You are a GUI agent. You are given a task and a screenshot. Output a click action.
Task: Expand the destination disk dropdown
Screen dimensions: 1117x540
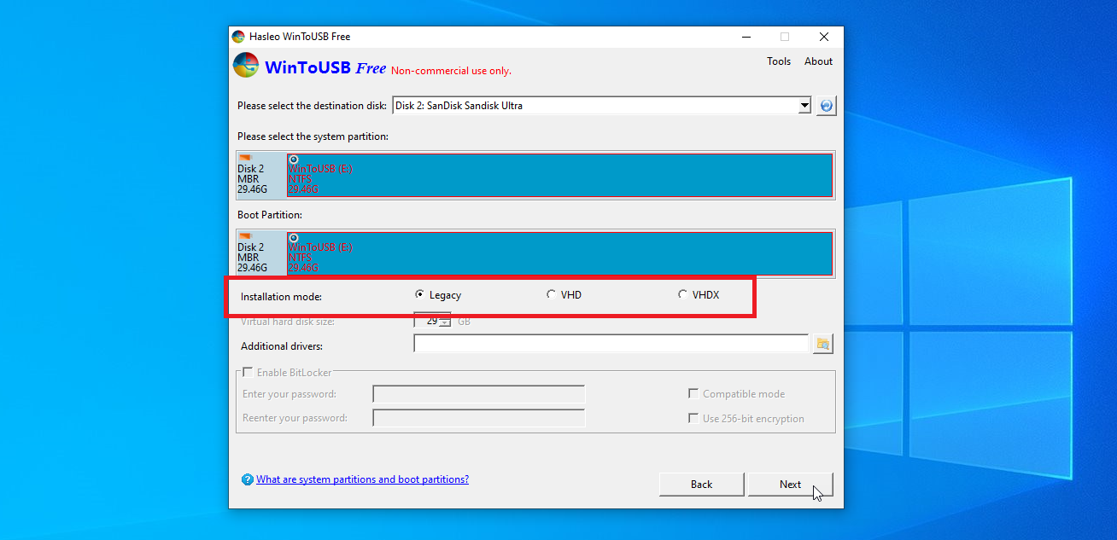coord(804,106)
